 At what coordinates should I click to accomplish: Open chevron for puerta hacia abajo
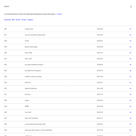click(x=130, y=47)
